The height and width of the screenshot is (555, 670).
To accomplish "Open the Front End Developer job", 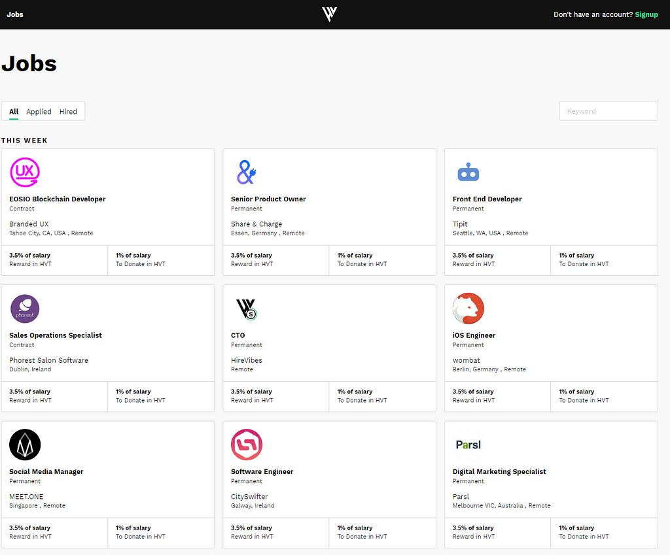I will click(x=487, y=199).
